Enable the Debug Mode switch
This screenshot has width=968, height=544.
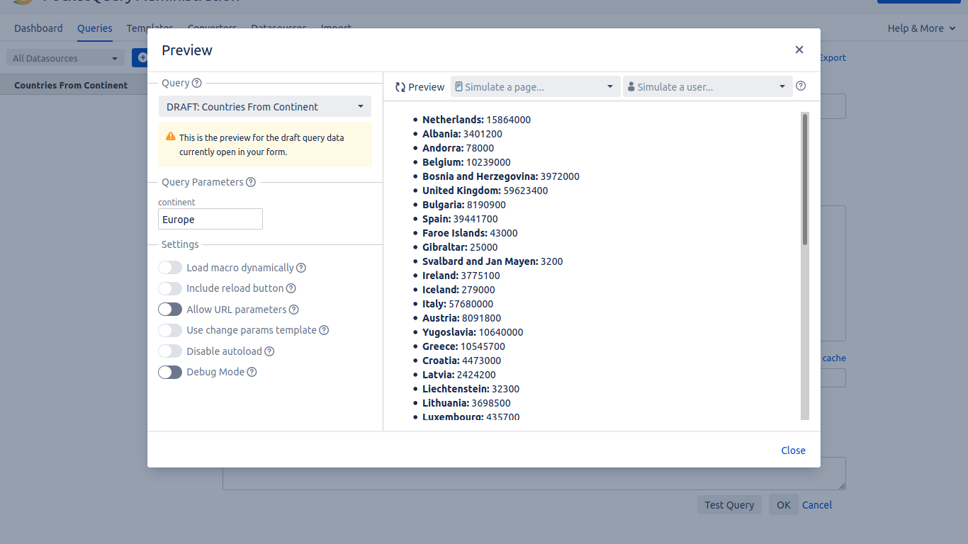pyautogui.click(x=170, y=372)
